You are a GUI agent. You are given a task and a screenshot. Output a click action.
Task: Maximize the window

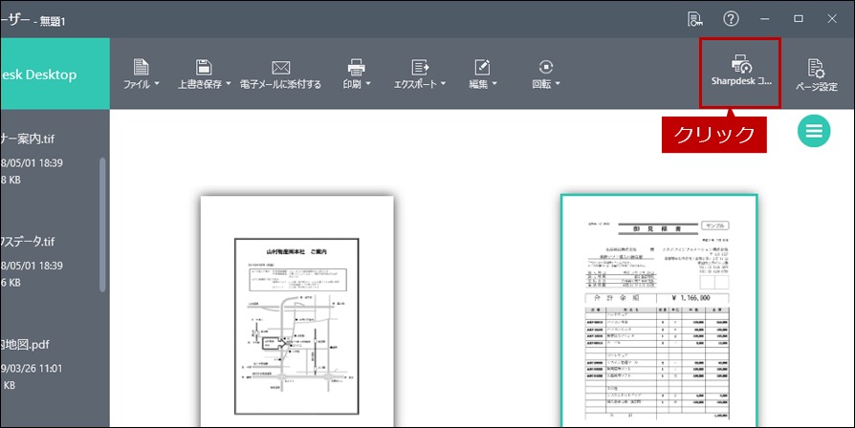tap(799, 19)
